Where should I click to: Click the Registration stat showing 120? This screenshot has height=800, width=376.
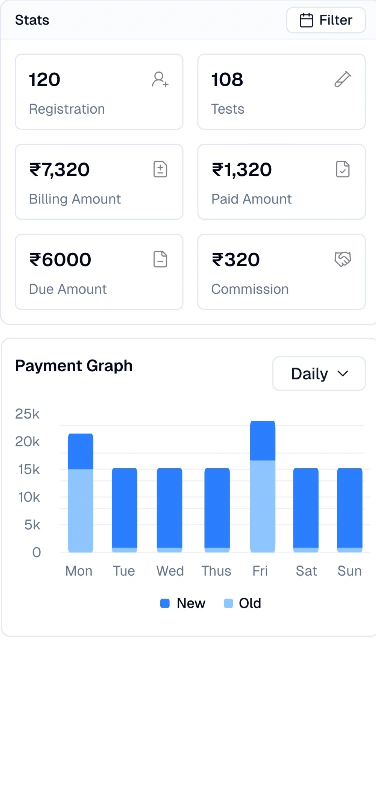tap(99, 92)
